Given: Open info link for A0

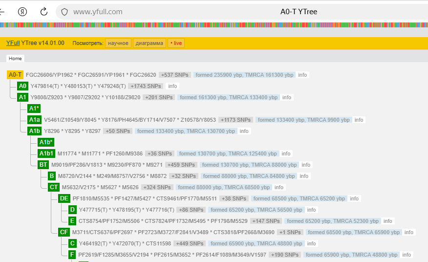Looking at the screenshot, I should pos(172,86).
